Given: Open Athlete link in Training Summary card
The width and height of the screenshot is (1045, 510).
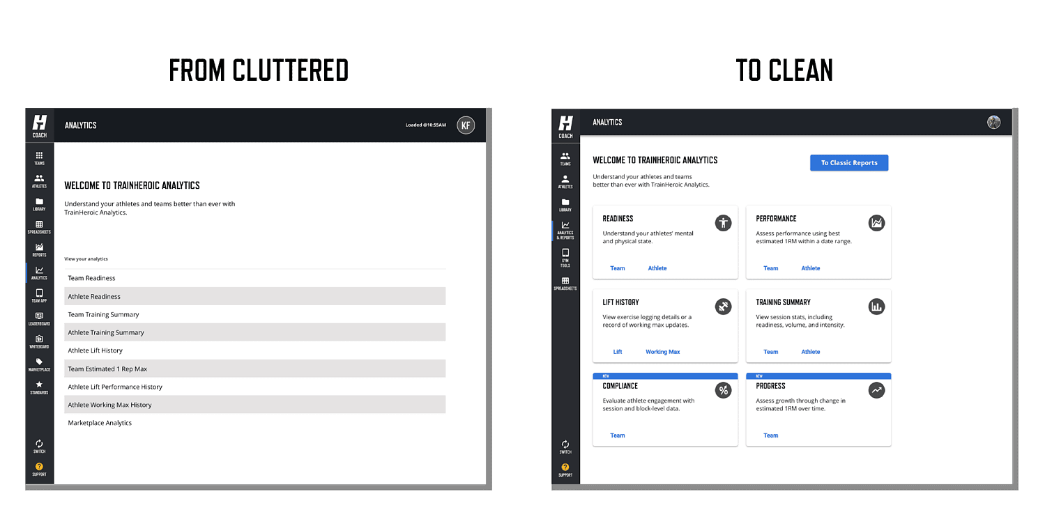Looking at the screenshot, I should click(x=811, y=352).
